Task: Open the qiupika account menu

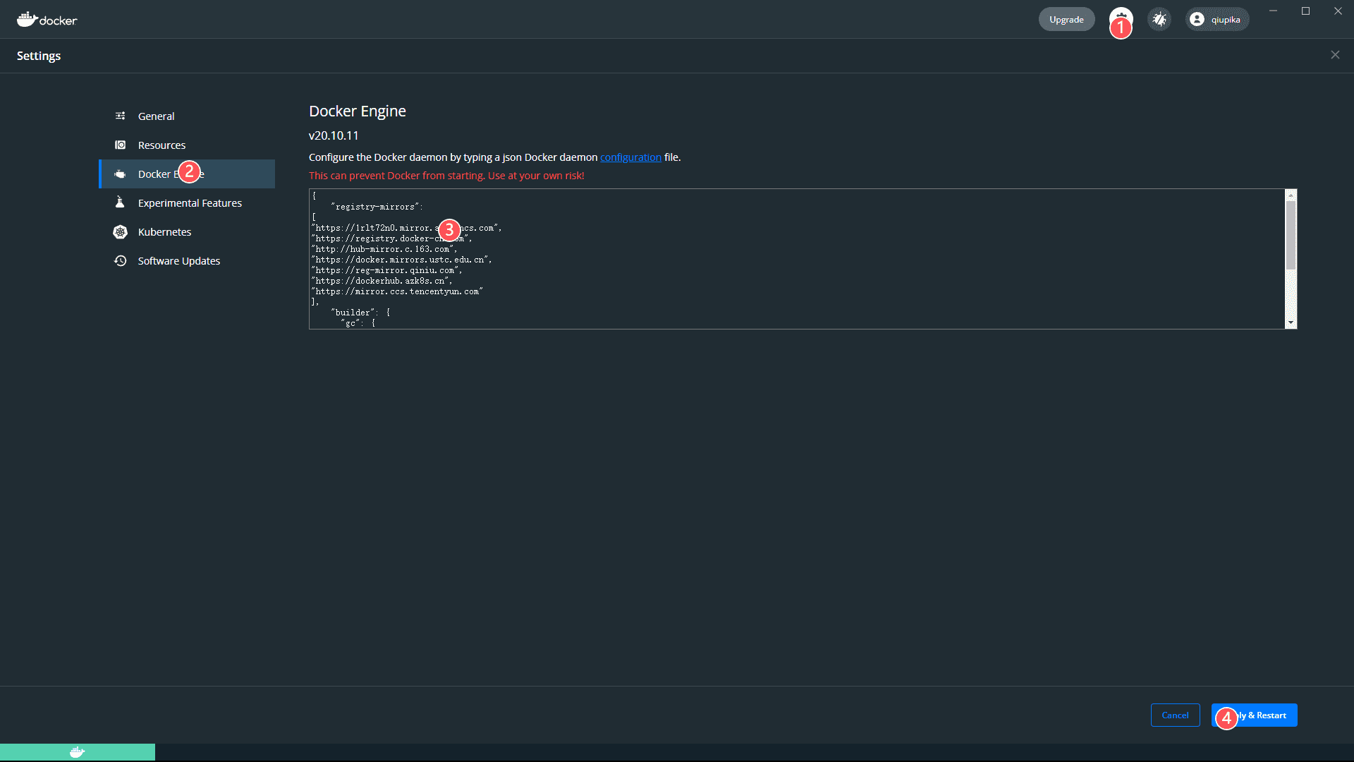Action: coord(1217,20)
